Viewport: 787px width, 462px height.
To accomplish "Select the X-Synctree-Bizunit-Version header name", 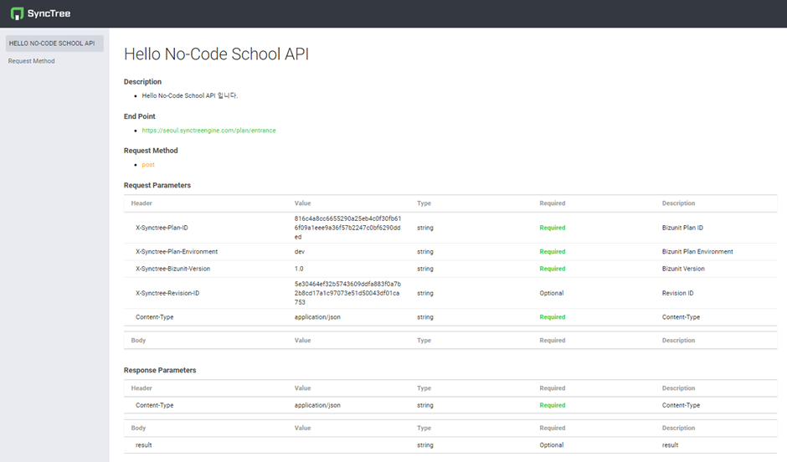I will 172,269.
